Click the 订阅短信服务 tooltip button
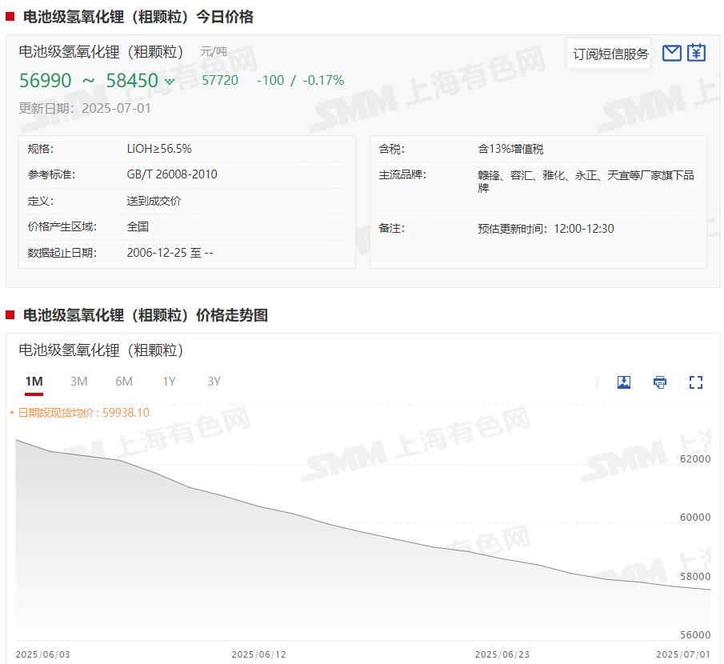Image resolution: width=724 pixels, height=664 pixels. click(x=610, y=54)
